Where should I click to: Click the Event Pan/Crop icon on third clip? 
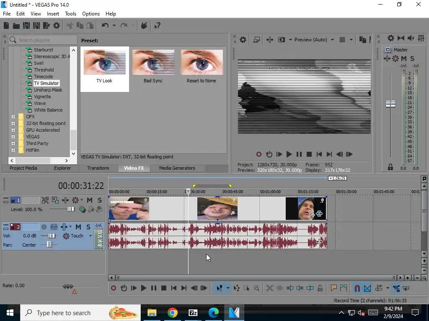tap(311, 214)
